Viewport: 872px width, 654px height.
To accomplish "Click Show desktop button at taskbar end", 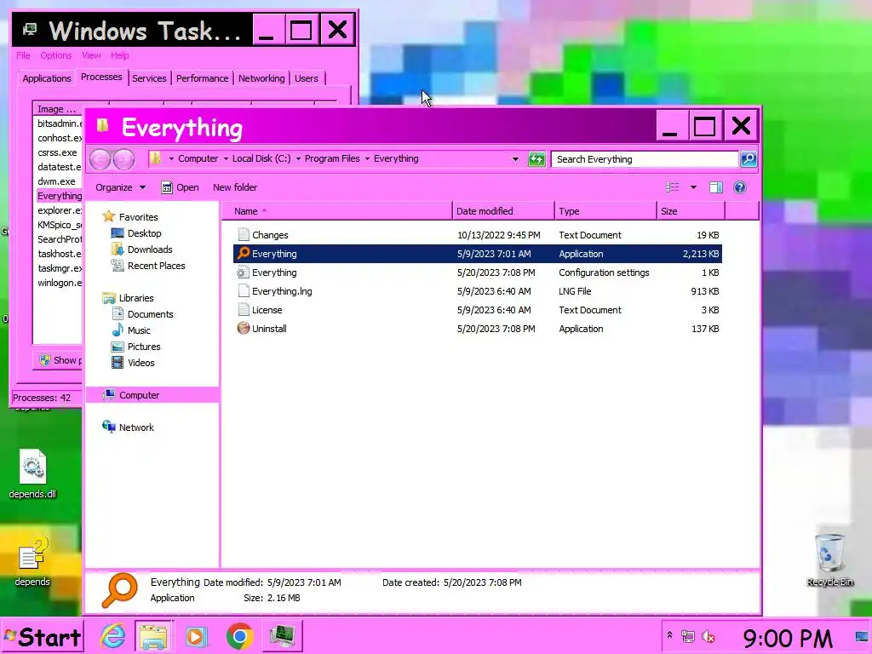I will click(862, 637).
